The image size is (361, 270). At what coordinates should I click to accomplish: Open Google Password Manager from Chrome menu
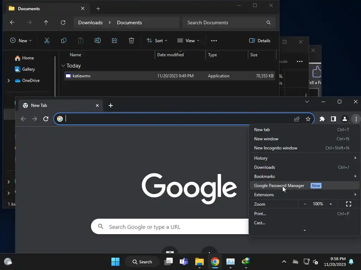coord(305,186)
